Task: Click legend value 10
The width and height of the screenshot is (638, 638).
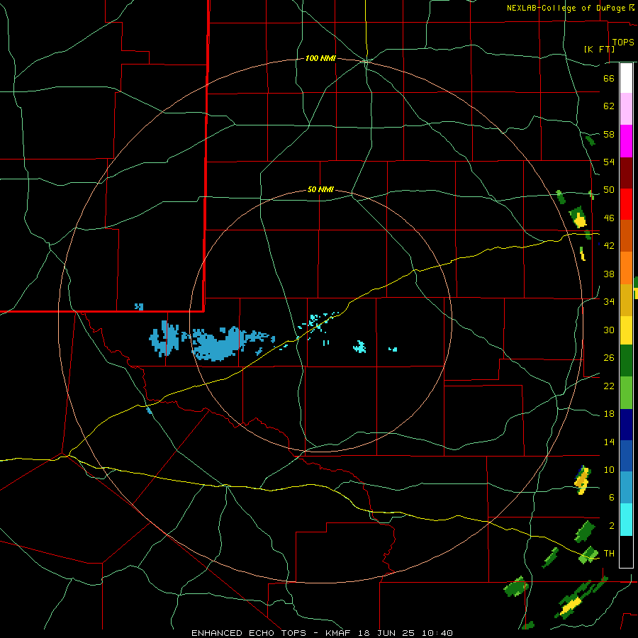Action: 609,469
